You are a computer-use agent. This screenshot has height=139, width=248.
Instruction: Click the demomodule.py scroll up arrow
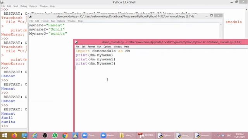point(221,25)
